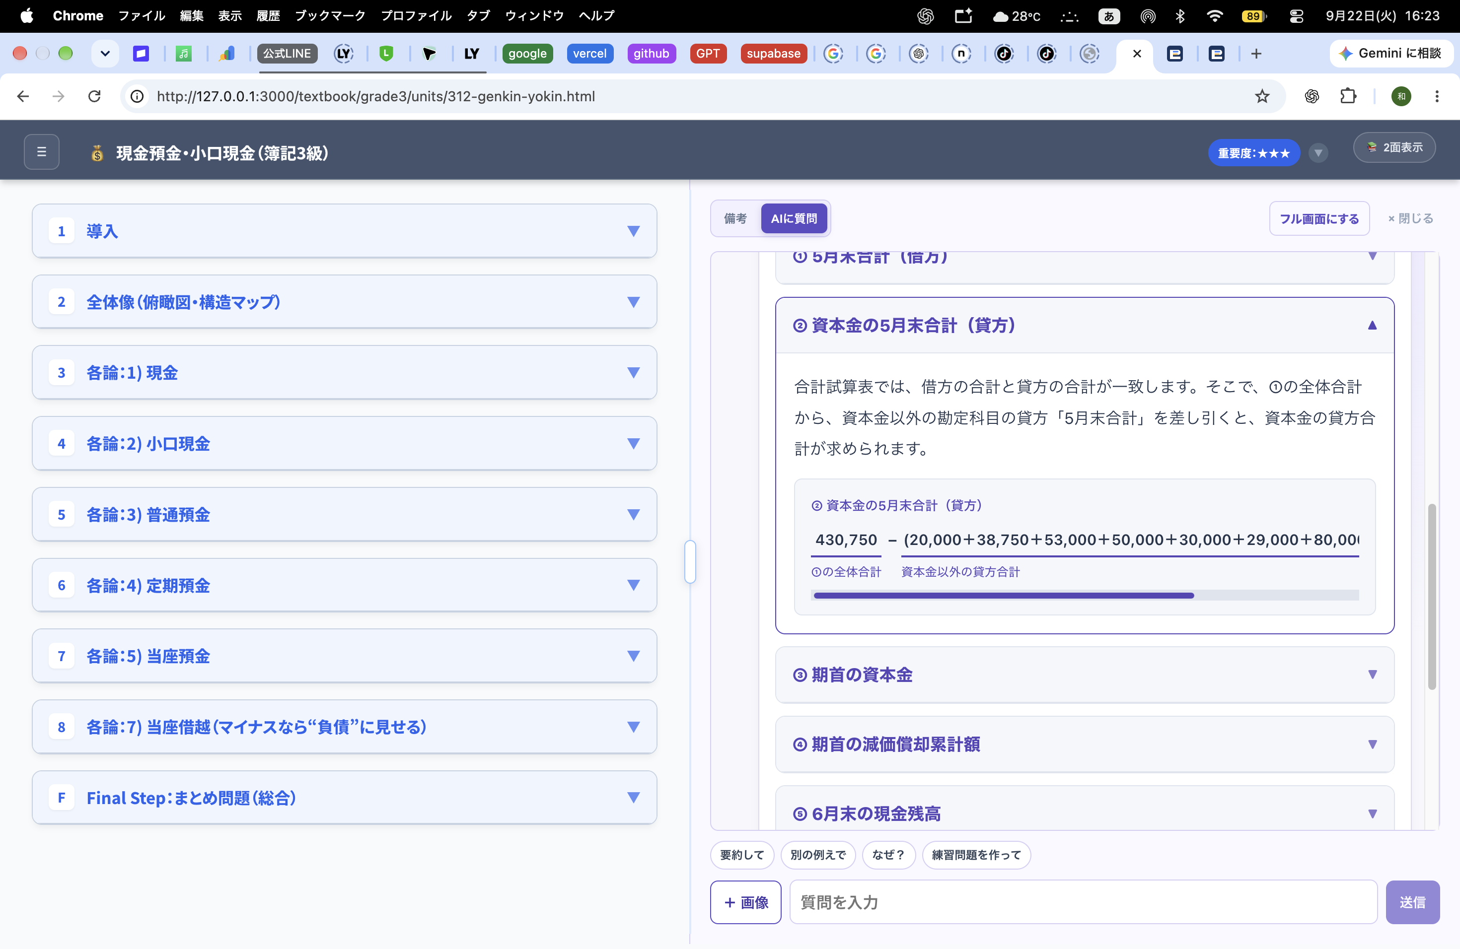Expand 各論:1) 現金 section
Screen dimensions: 1460x949
coord(344,372)
